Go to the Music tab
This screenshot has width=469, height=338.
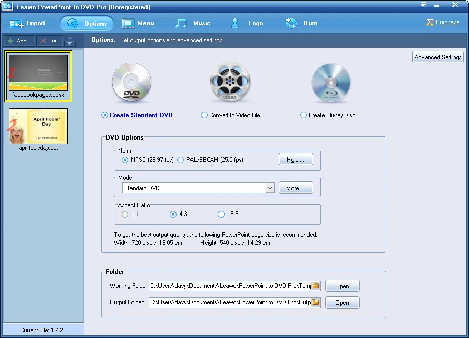click(x=193, y=23)
